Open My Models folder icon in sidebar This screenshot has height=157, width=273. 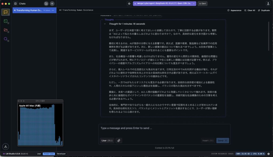[6, 30]
